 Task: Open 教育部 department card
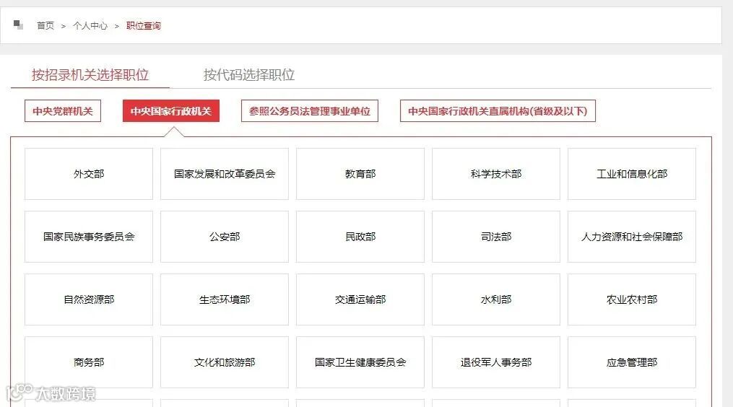(360, 174)
